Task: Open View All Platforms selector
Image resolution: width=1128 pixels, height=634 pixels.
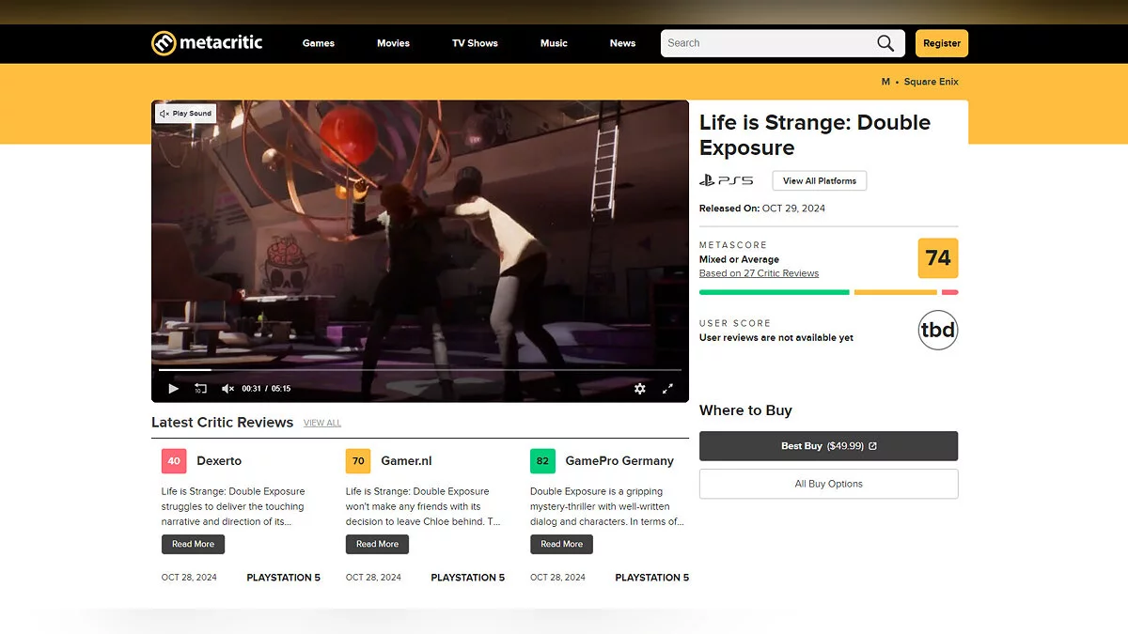Action: [x=819, y=180]
